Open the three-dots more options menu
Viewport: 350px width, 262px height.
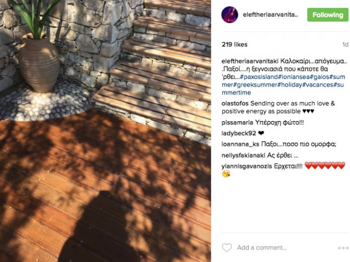343,248
